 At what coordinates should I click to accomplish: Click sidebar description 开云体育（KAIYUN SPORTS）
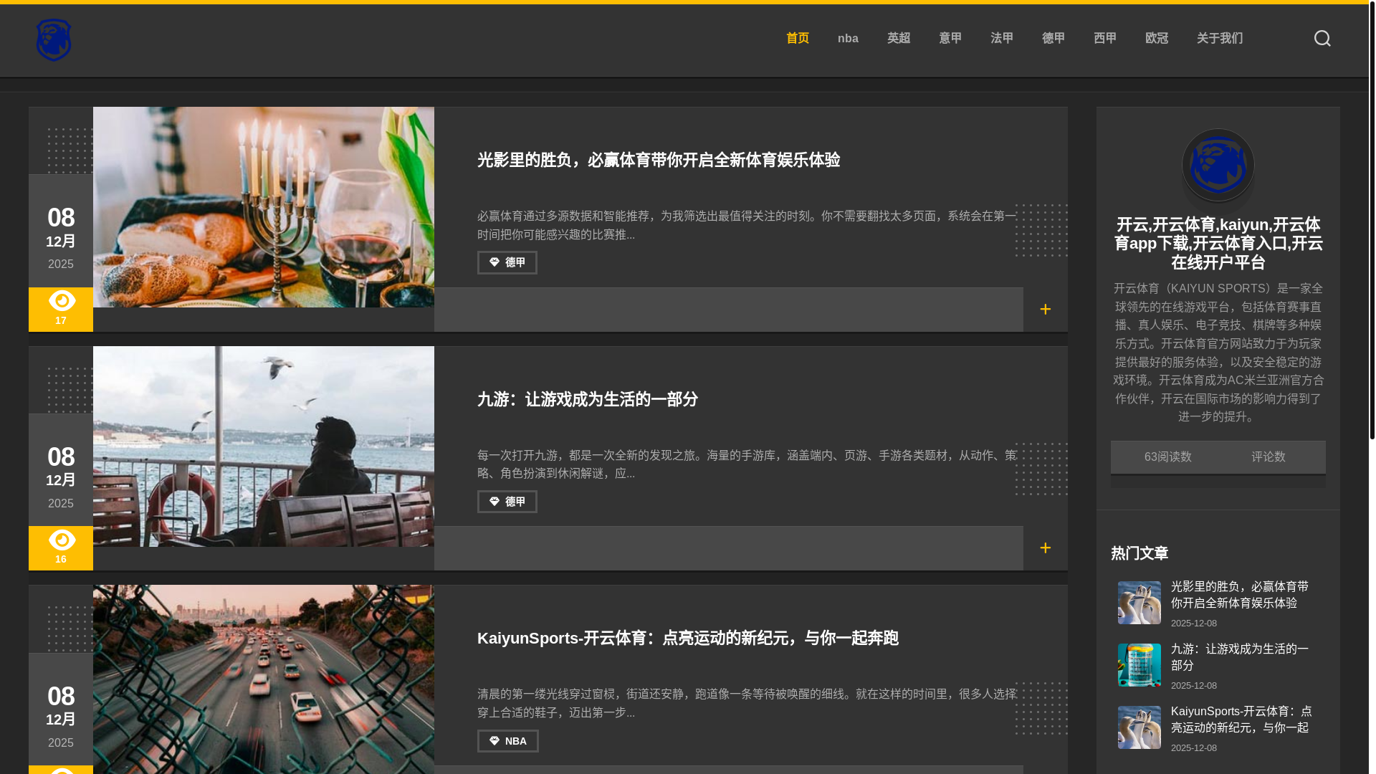(1218, 353)
